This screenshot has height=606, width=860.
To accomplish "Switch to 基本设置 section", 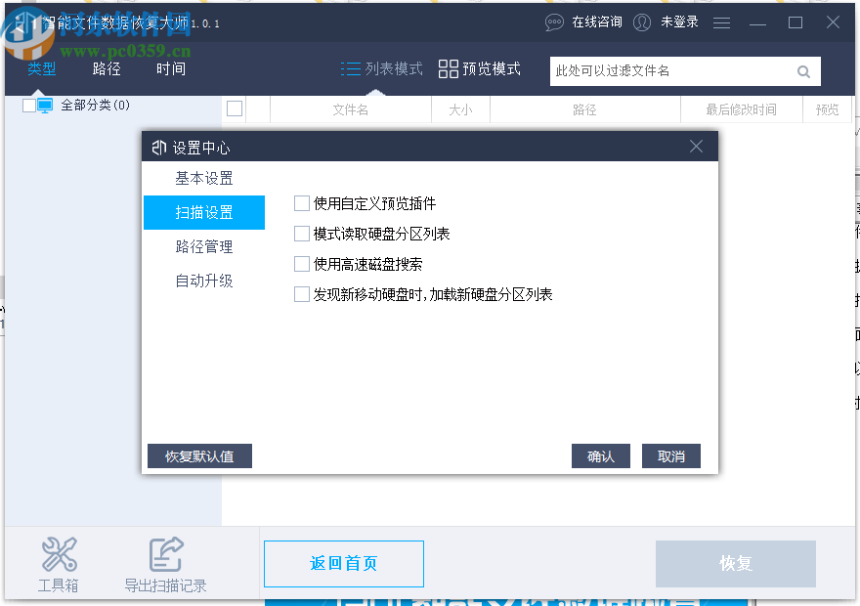I will tap(203, 178).
